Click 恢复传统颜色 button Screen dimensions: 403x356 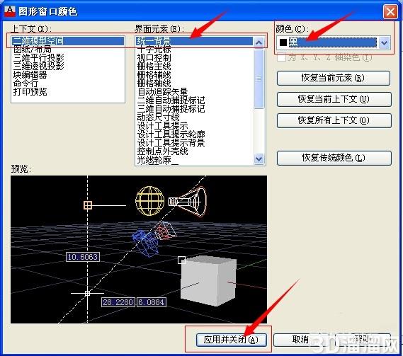(334, 158)
